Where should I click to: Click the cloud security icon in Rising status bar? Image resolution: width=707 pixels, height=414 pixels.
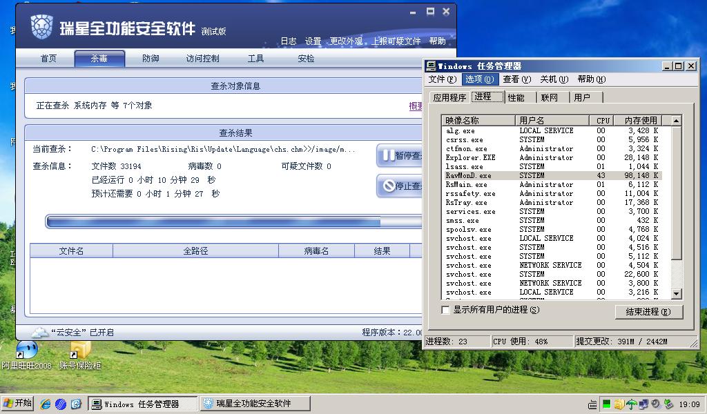click(x=39, y=333)
